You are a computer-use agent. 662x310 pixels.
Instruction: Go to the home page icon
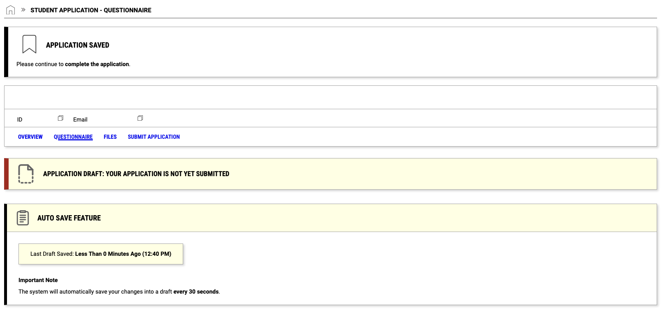pyautogui.click(x=11, y=10)
